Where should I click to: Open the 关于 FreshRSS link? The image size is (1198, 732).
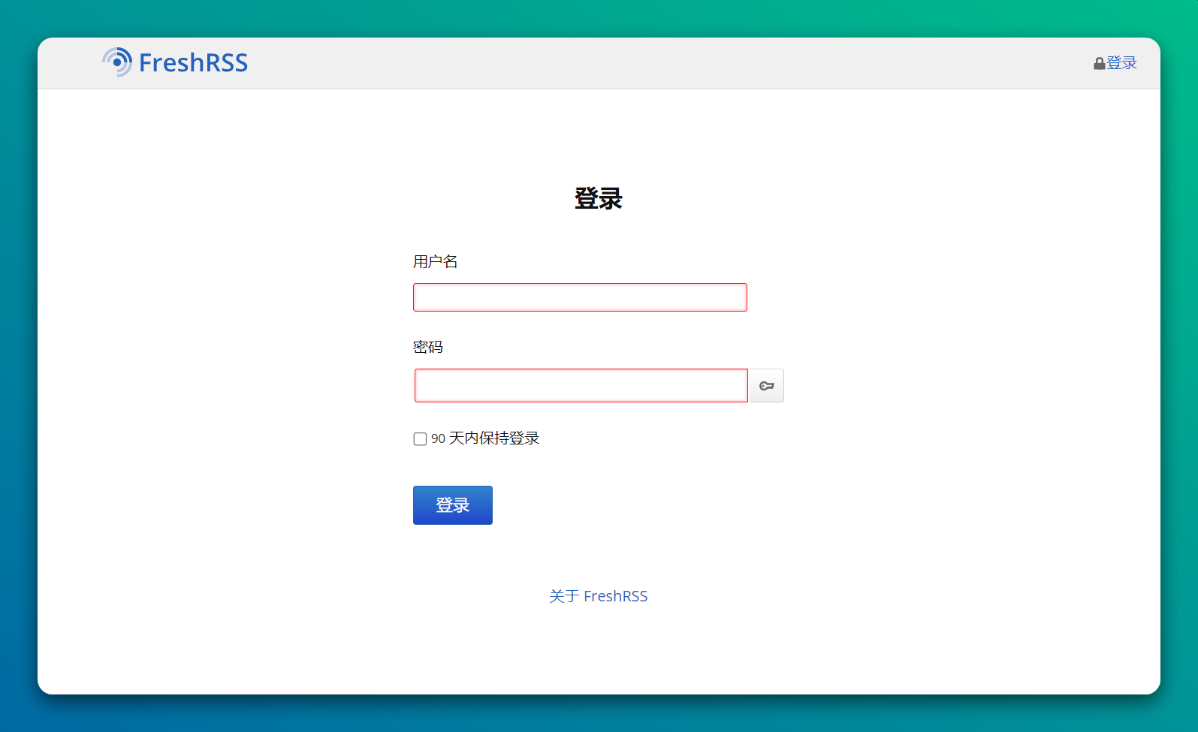pos(599,596)
